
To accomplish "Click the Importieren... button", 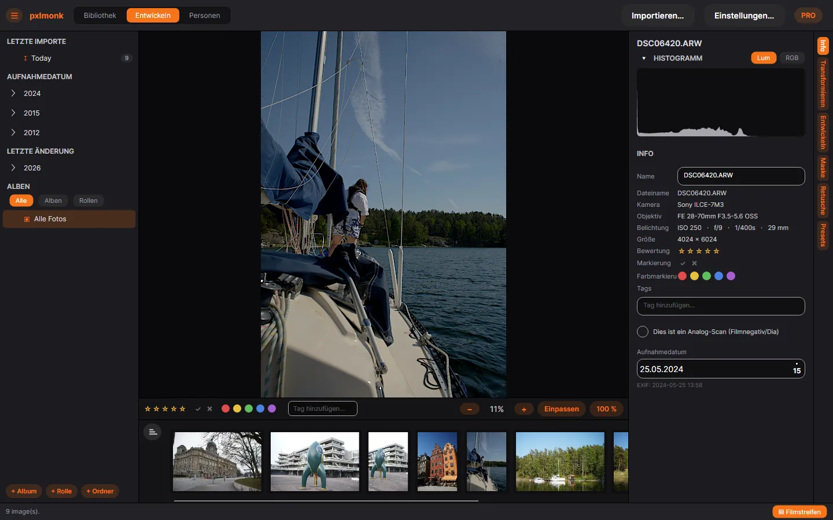I will point(658,16).
